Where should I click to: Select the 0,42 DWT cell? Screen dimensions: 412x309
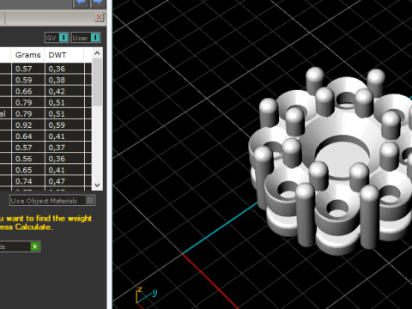tap(64, 91)
